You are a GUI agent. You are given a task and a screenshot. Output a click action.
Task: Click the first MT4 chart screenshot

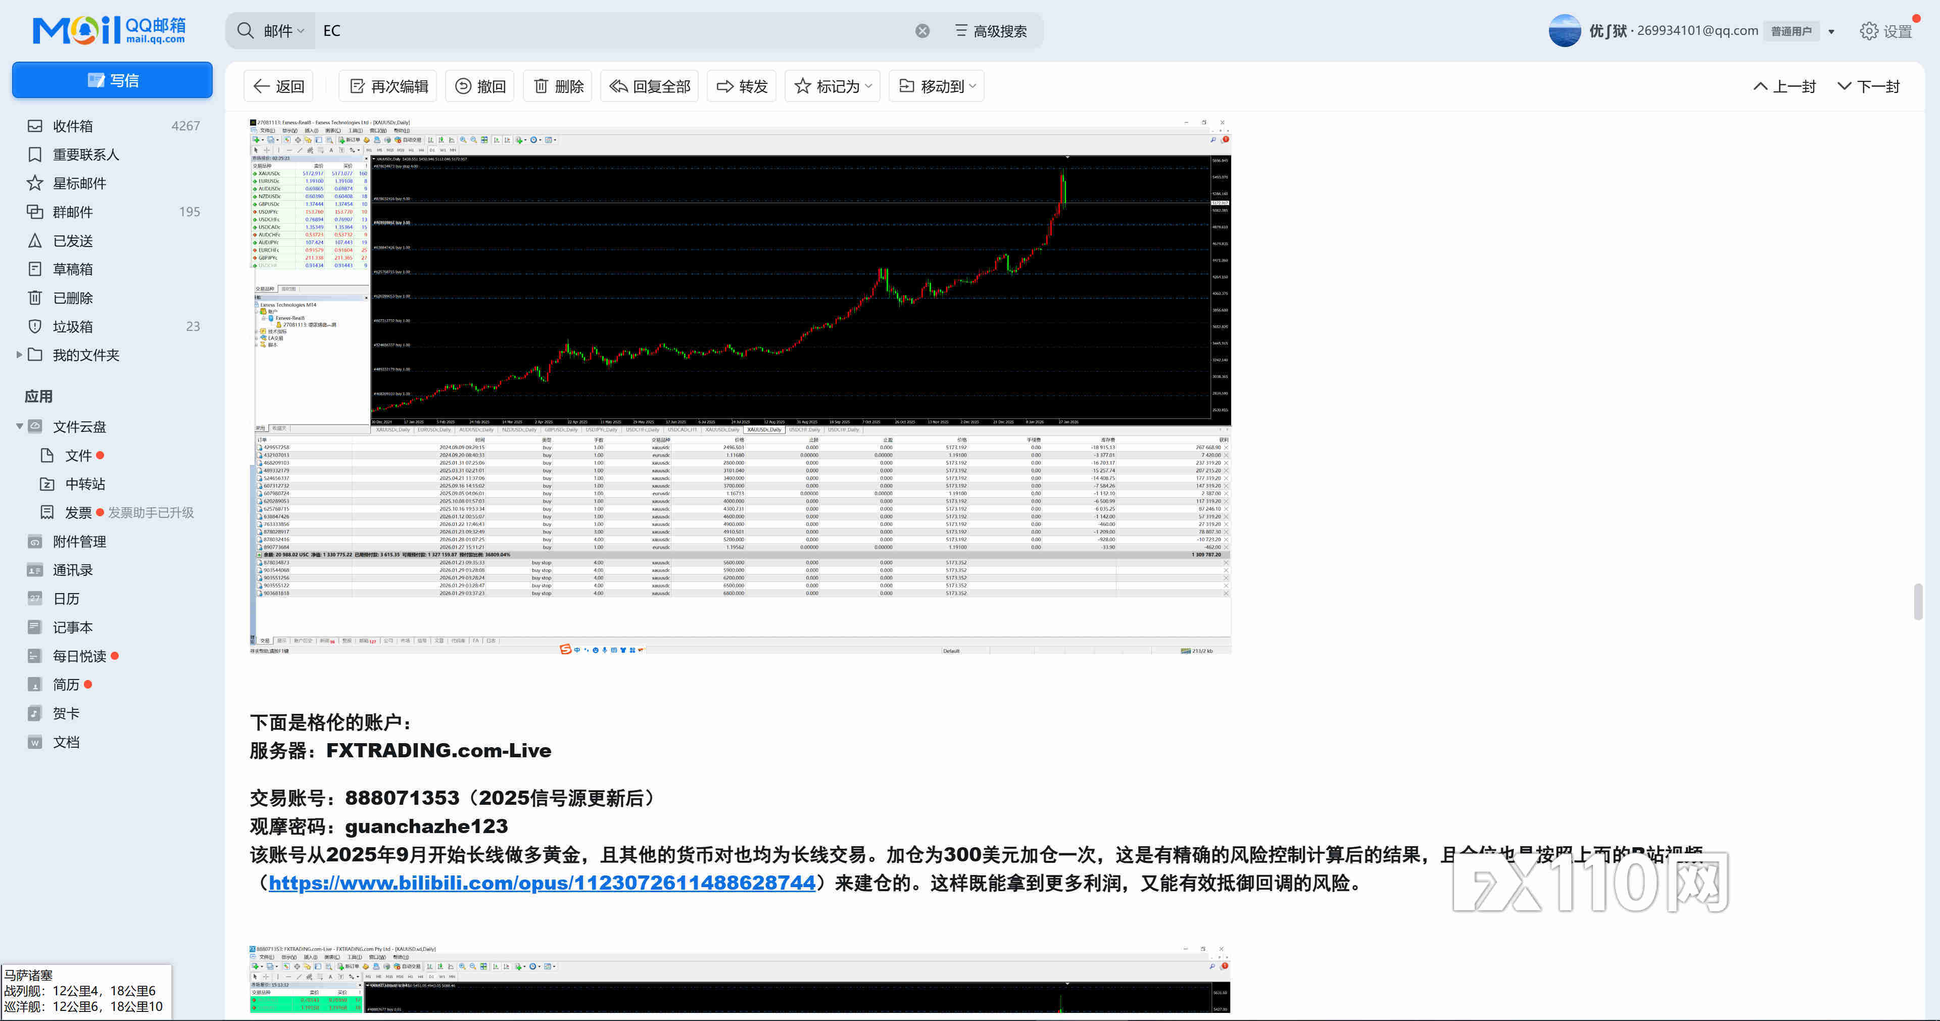(740, 385)
